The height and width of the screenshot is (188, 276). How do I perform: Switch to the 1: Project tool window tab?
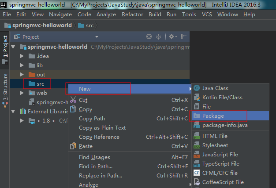5,50
